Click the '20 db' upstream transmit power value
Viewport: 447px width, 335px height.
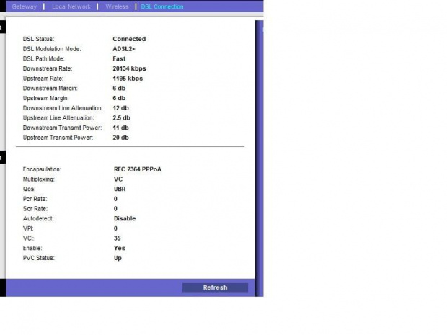tap(120, 138)
